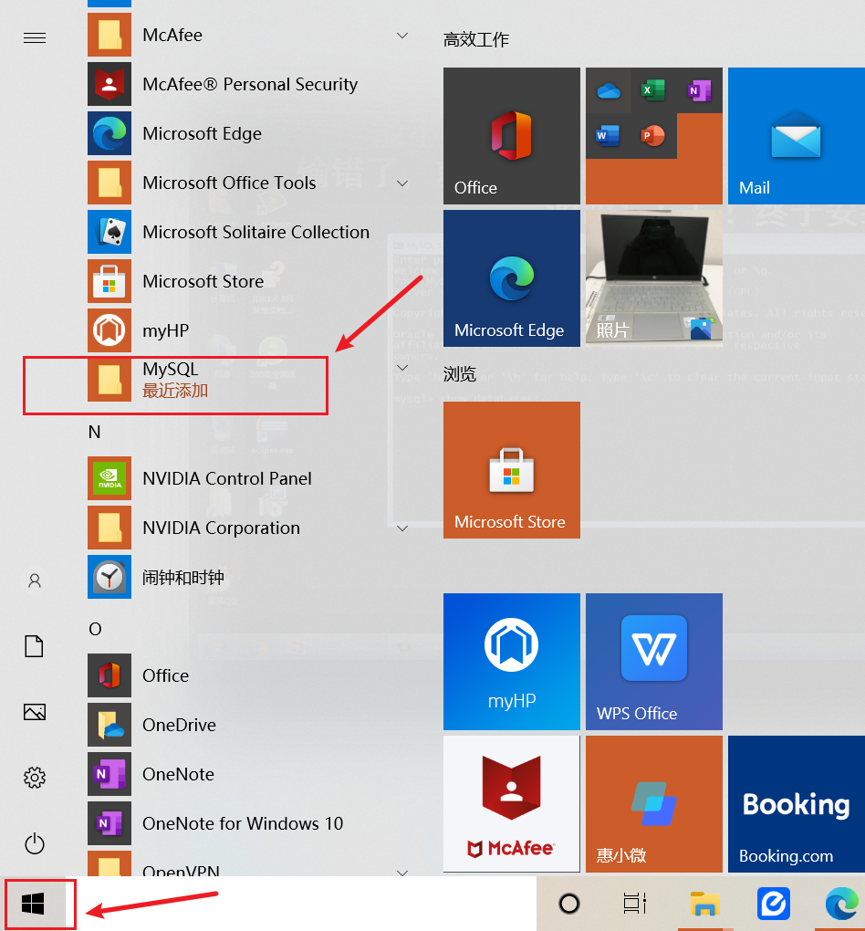Click the Windows Start button

click(33, 904)
